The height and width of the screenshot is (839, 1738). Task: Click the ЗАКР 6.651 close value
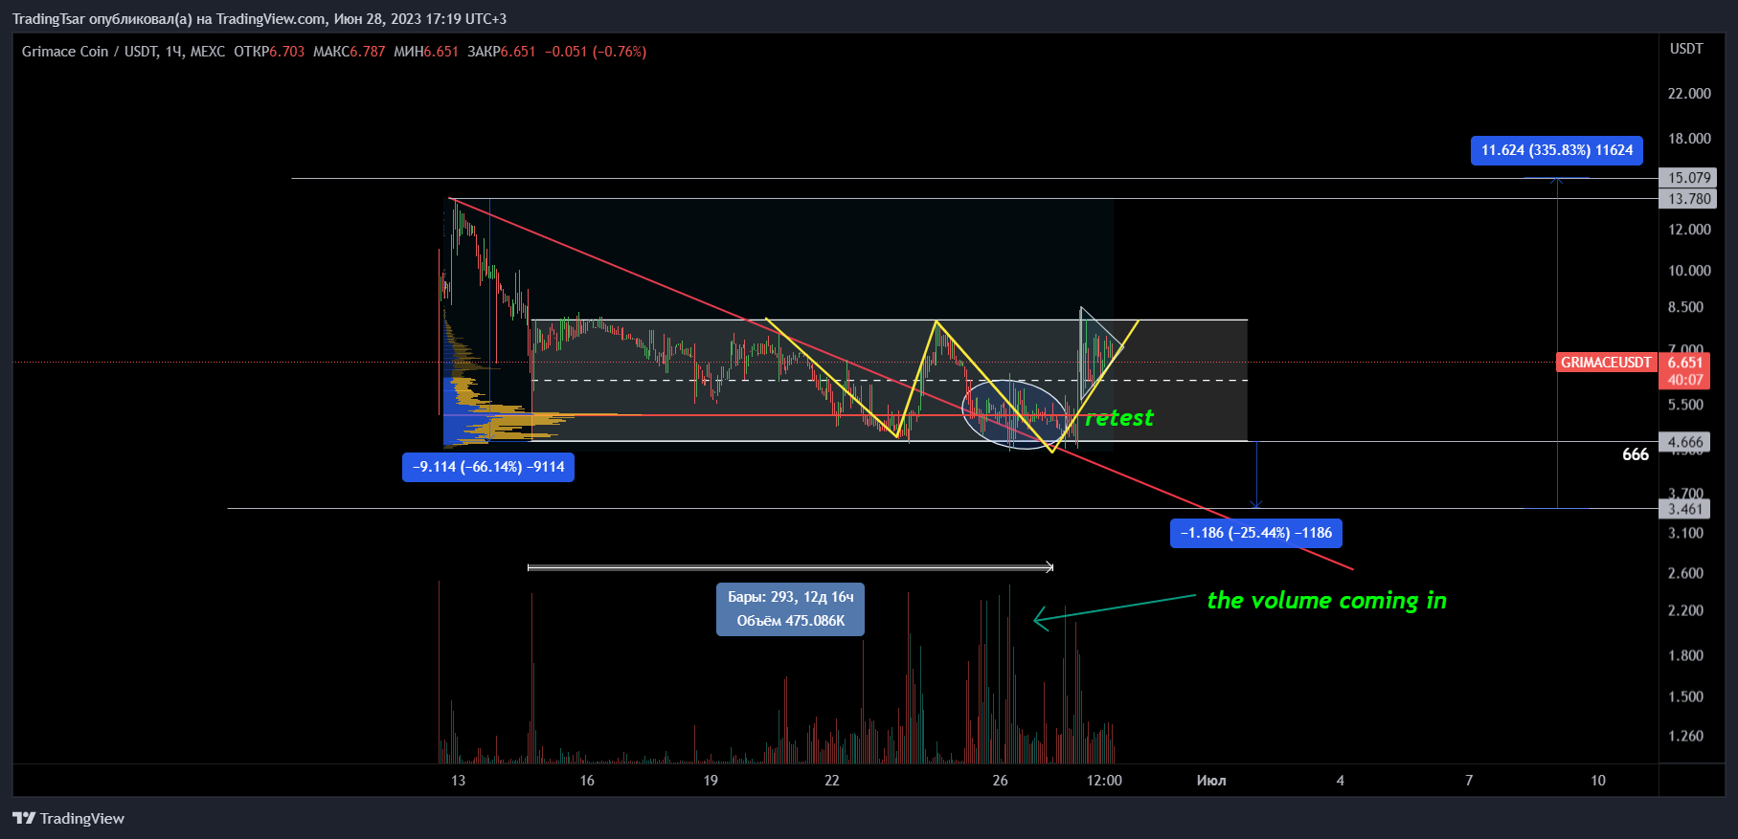[502, 52]
